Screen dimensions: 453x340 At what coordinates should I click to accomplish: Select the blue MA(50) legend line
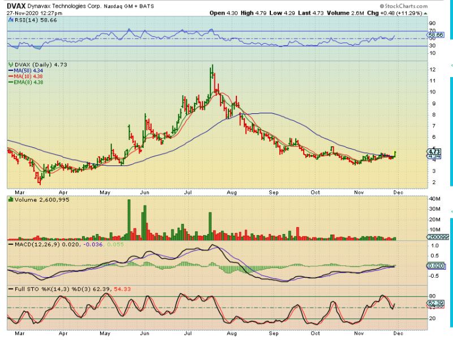pos(10,71)
